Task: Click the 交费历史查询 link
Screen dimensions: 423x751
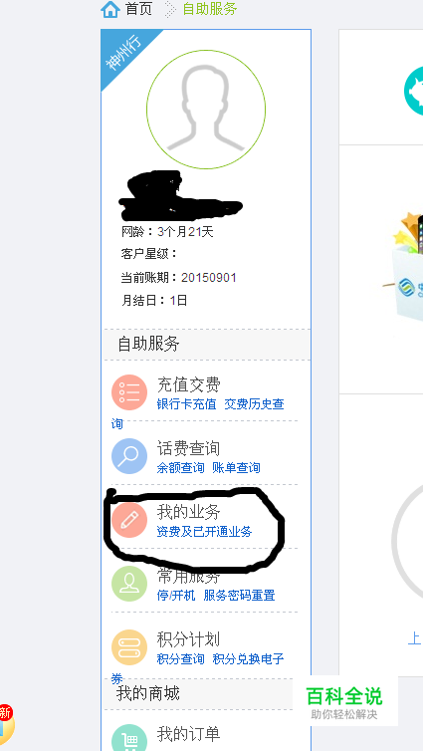Action: pyautogui.click(x=198, y=413)
